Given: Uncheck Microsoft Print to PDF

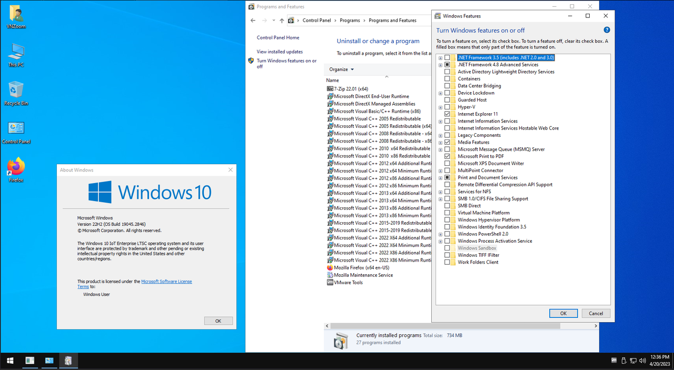Looking at the screenshot, I should tap(447, 156).
